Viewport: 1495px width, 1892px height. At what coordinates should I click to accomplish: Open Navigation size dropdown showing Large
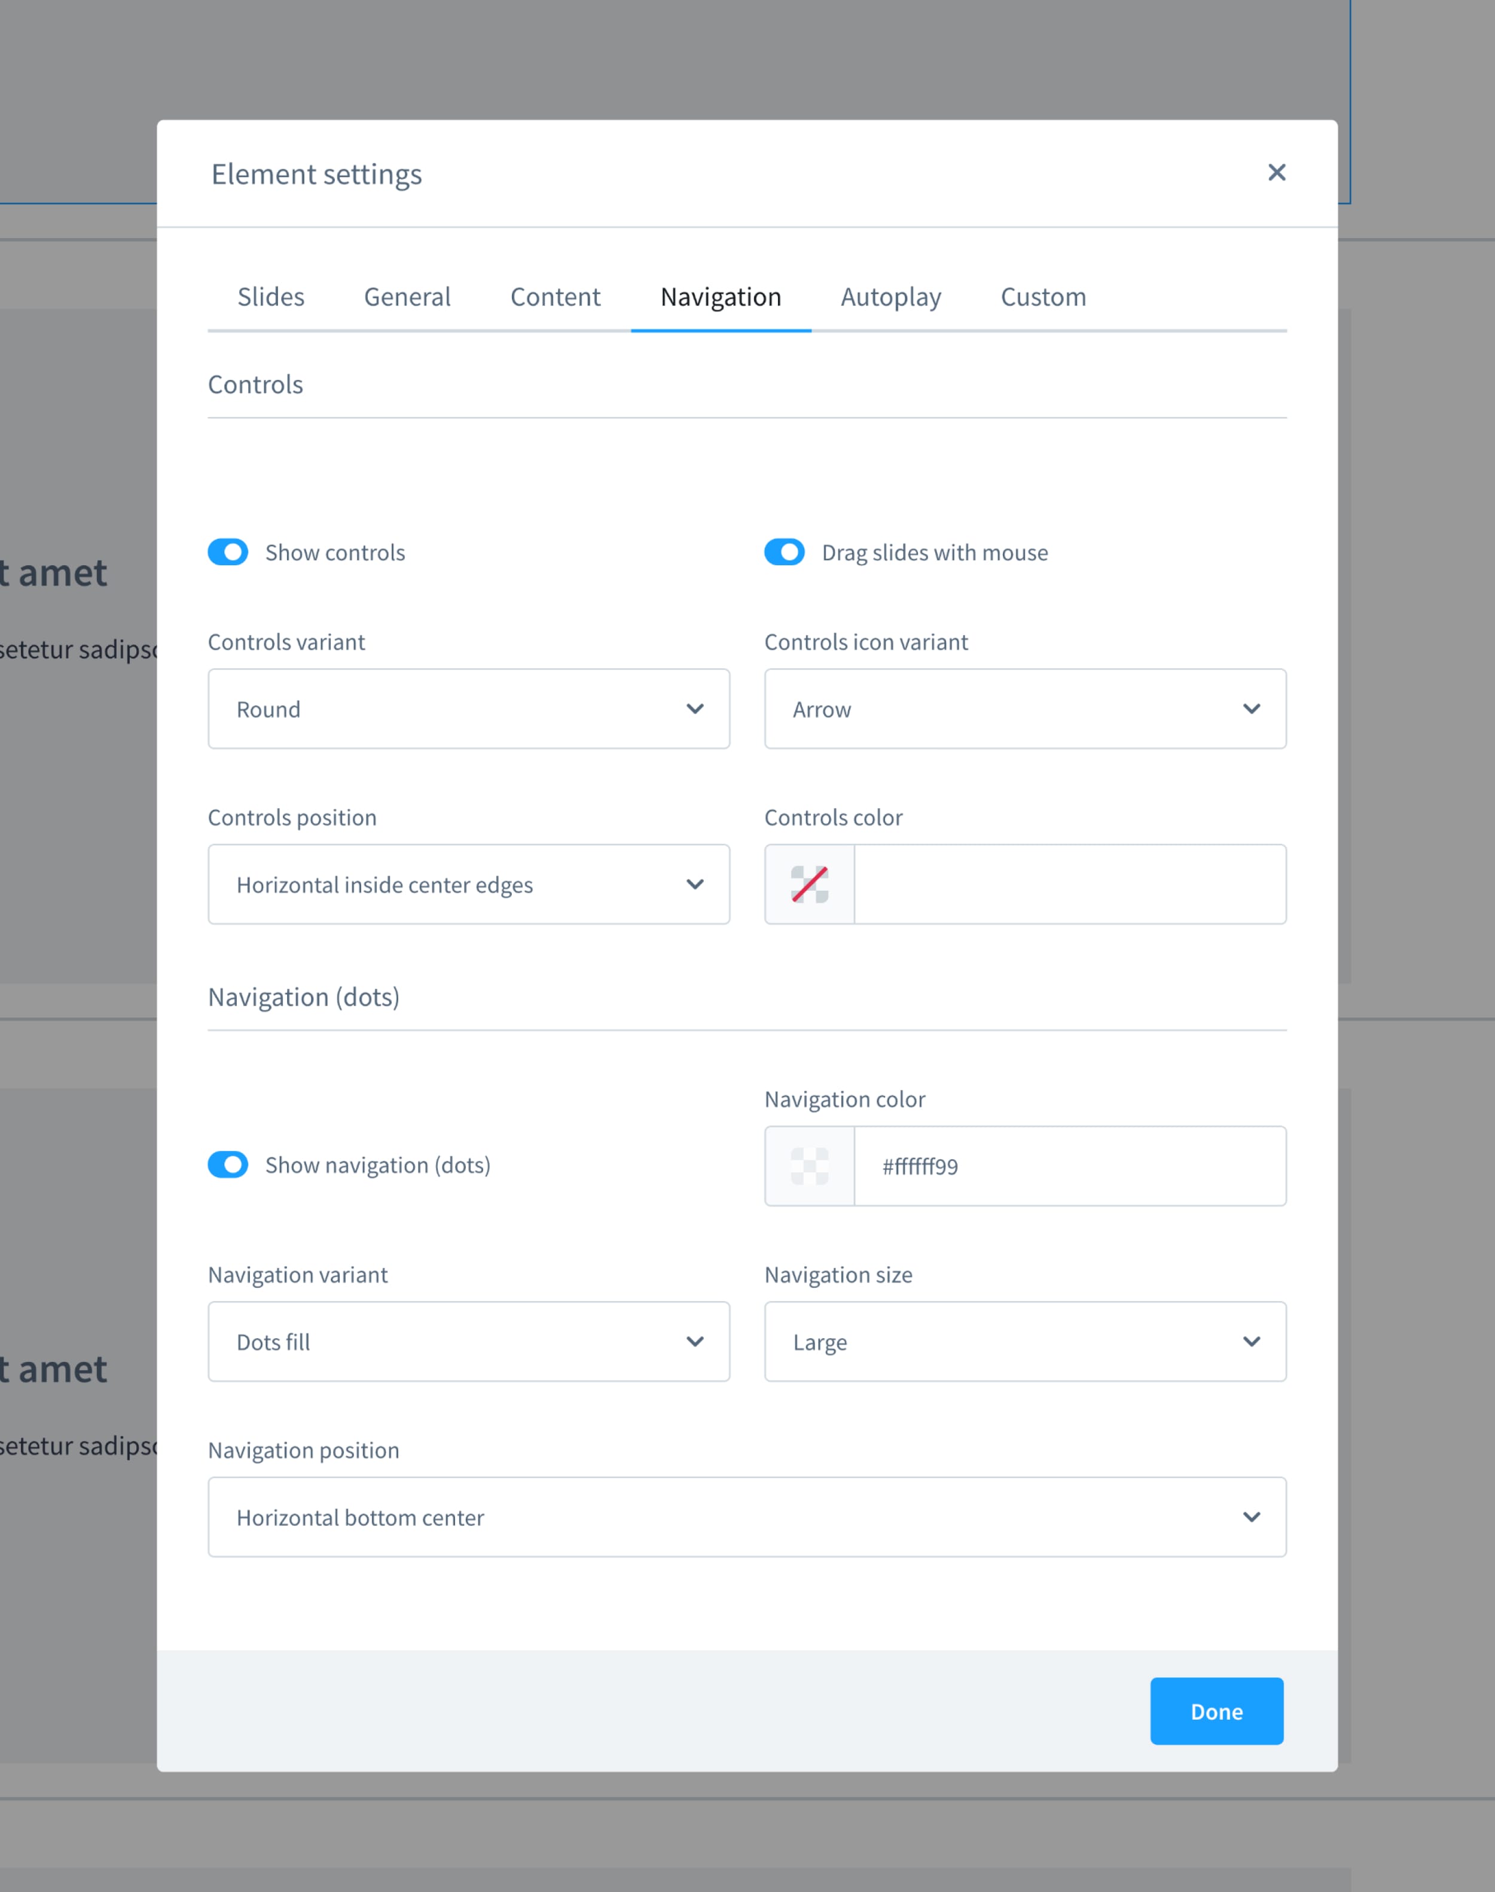point(1025,1342)
